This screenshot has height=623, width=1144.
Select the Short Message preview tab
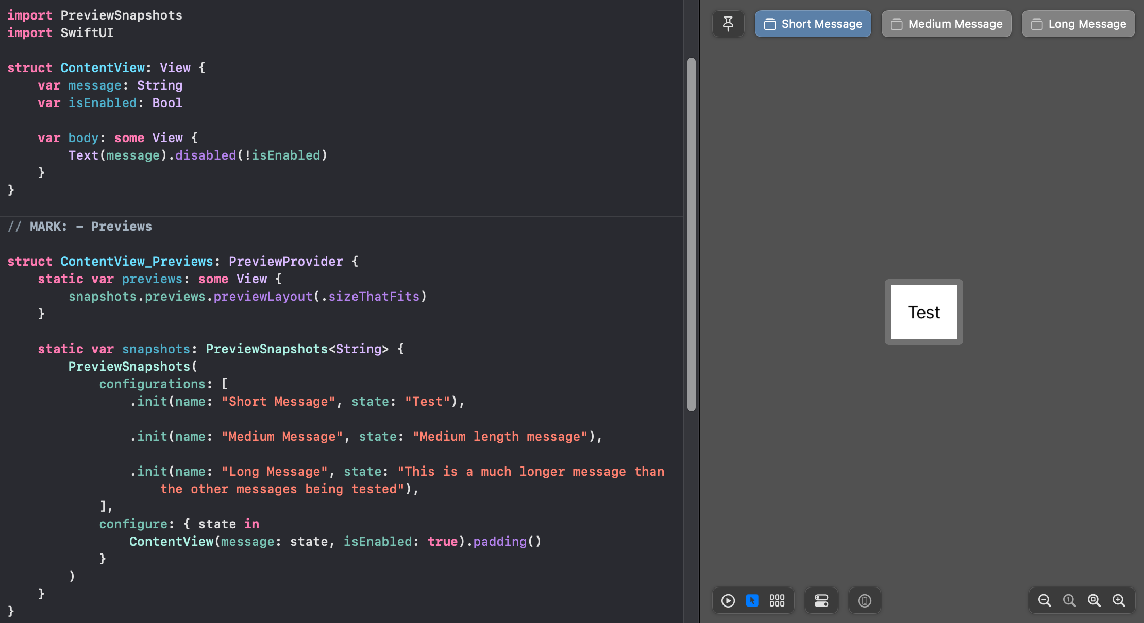tap(813, 24)
